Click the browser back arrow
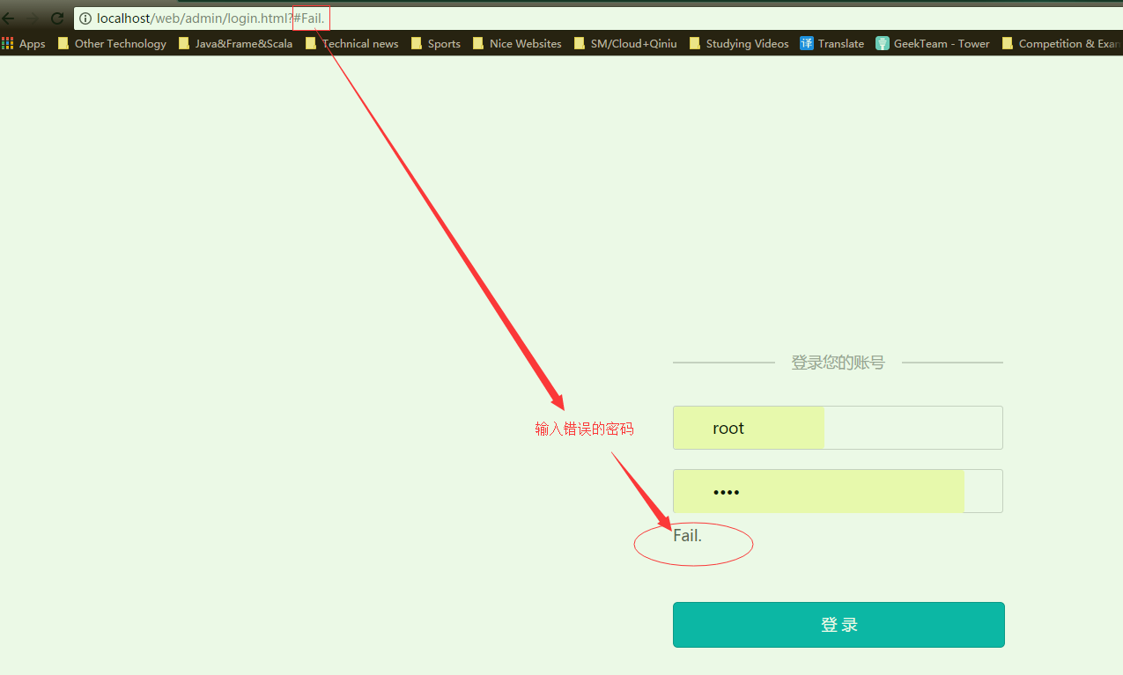This screenshot has height=675, width=1123. (9, 18)
